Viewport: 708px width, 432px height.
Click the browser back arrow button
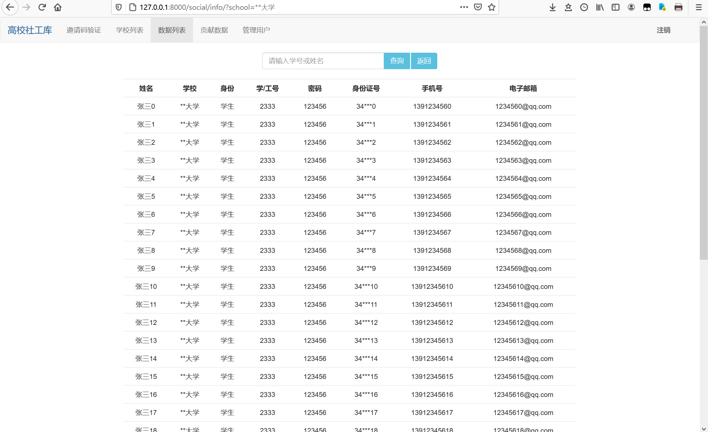[x=10, y=7]
